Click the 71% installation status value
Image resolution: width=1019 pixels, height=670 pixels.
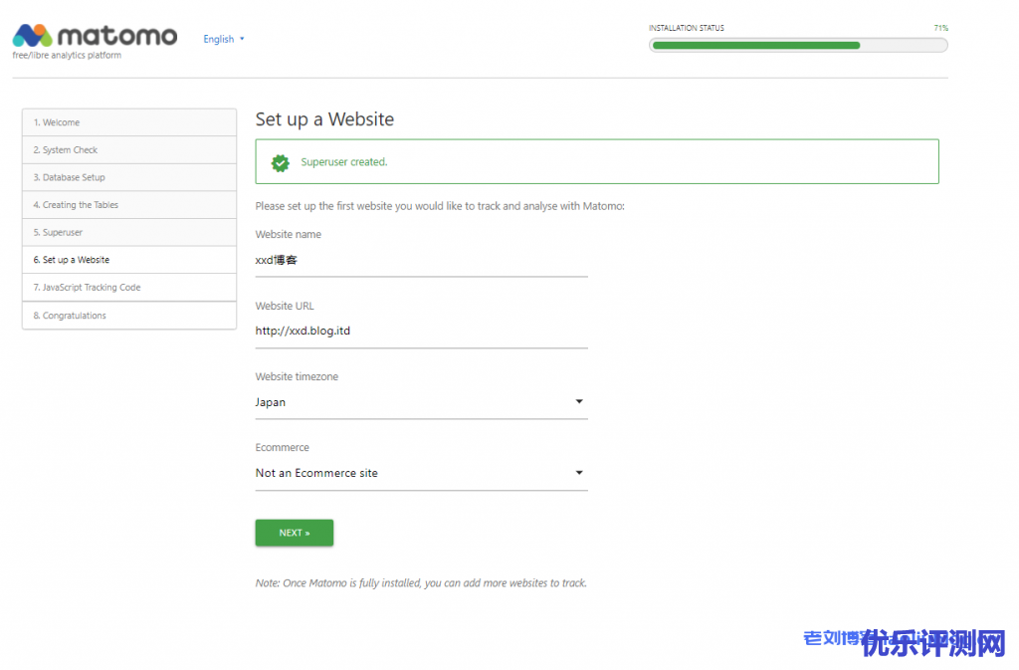coord(941,28)
